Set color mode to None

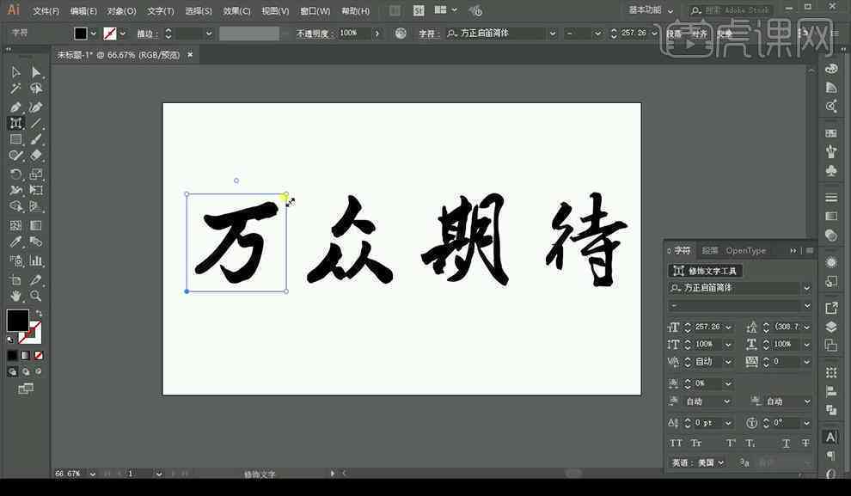(x=39, y=355)
